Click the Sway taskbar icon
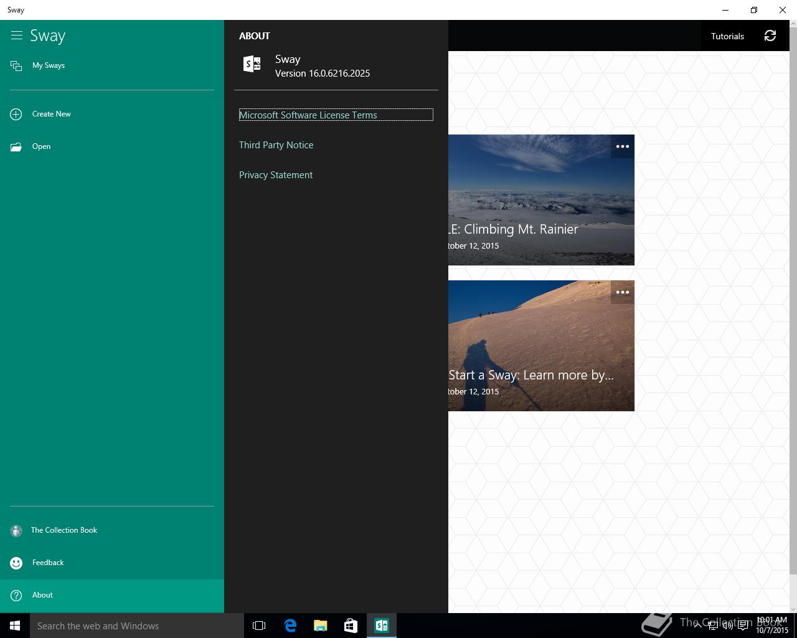 click(381, 626)
